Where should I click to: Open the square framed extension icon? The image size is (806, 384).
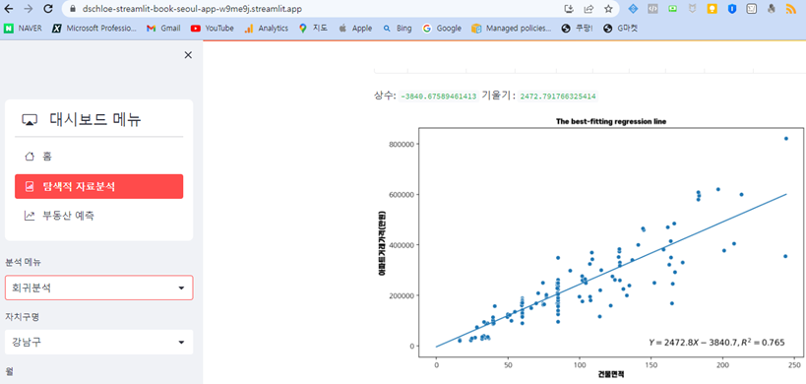752,9
